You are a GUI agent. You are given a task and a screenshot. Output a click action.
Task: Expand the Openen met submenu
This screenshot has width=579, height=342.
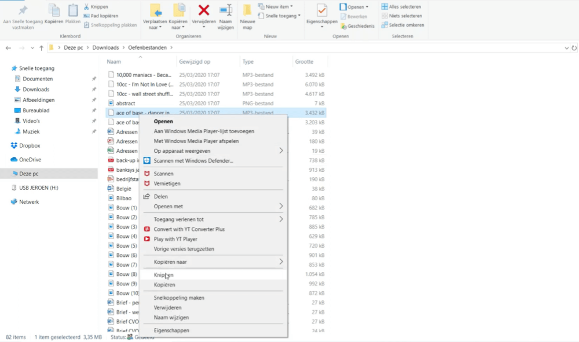[x=281, y=206]
